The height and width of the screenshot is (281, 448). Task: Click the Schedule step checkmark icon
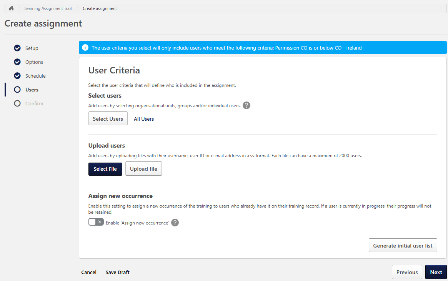click(x=17, y=76)
